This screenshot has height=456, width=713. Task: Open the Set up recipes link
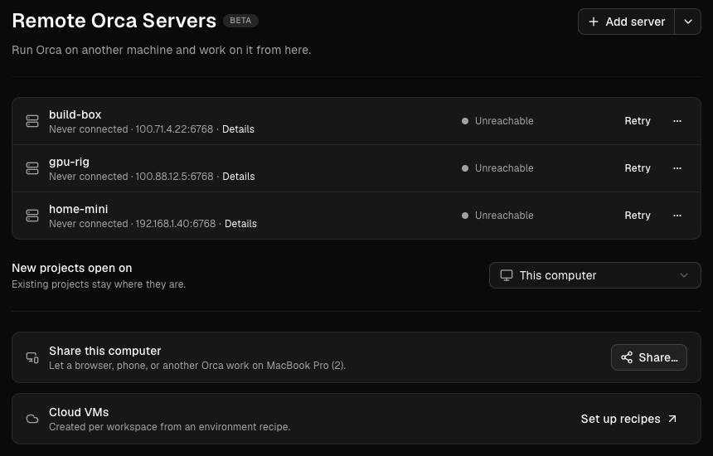[629, 419]
